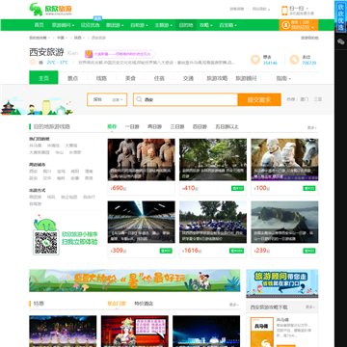Open the 旅游顾问 dropdown in the green nav bar
Viewport: 347px width, 347px height.
[63, 25]
